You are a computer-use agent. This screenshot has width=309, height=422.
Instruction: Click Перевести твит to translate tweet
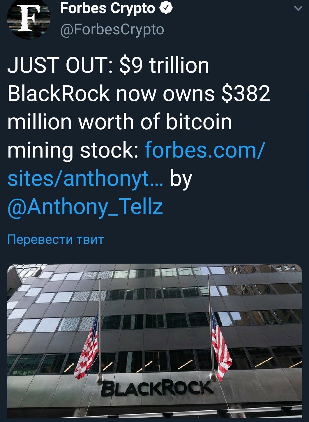pyautogui.click(x=56, y=239)
